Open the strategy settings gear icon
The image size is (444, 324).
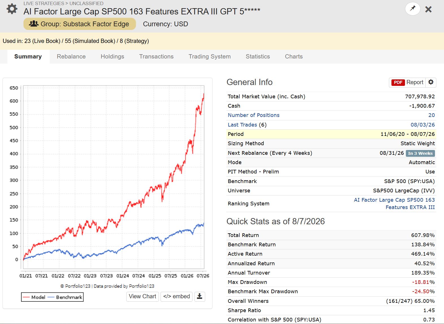coord(12,9)
